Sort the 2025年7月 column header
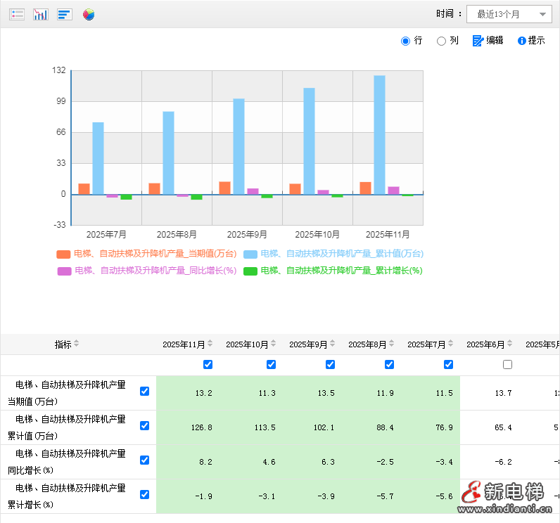Viewport: 560px width, 523px height. tap(451, 344)
